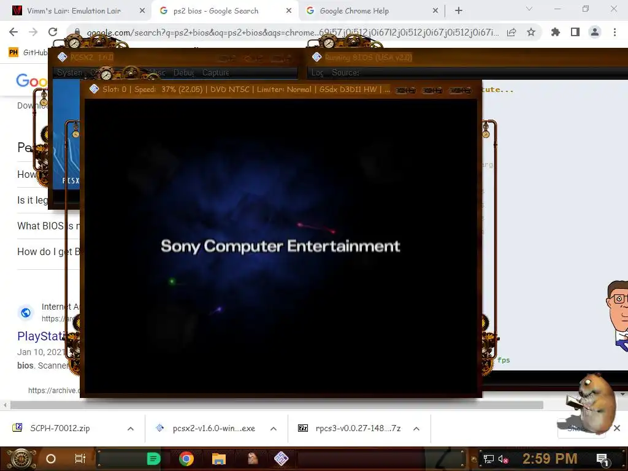
Task: Switch to Google Chrome Help tab
Action: [x=354, y=11]
